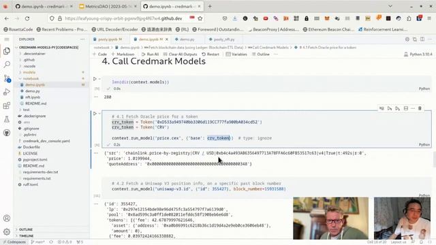
Task: Open notebook settings gear at top right
Action: tap(407, 39)
